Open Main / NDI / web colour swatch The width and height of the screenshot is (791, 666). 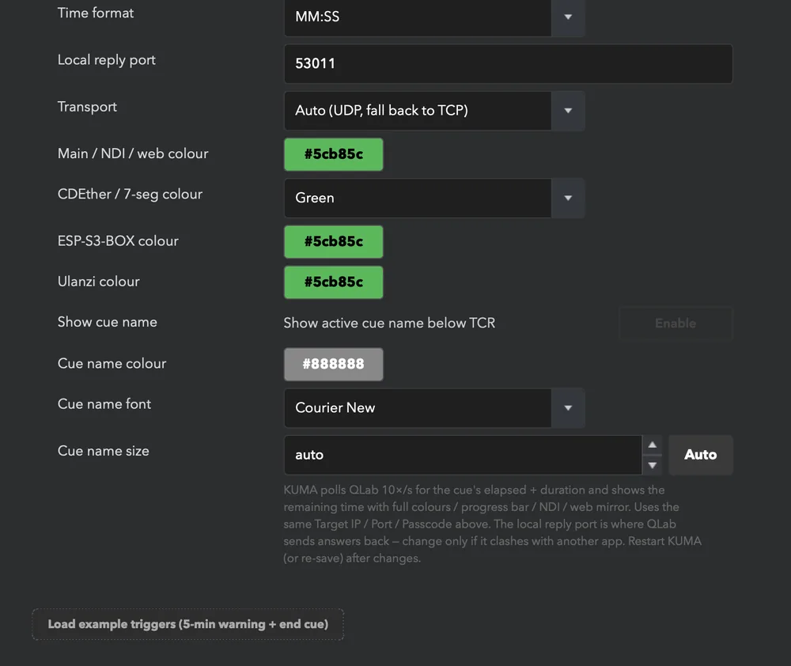click(x=334, y=154)
